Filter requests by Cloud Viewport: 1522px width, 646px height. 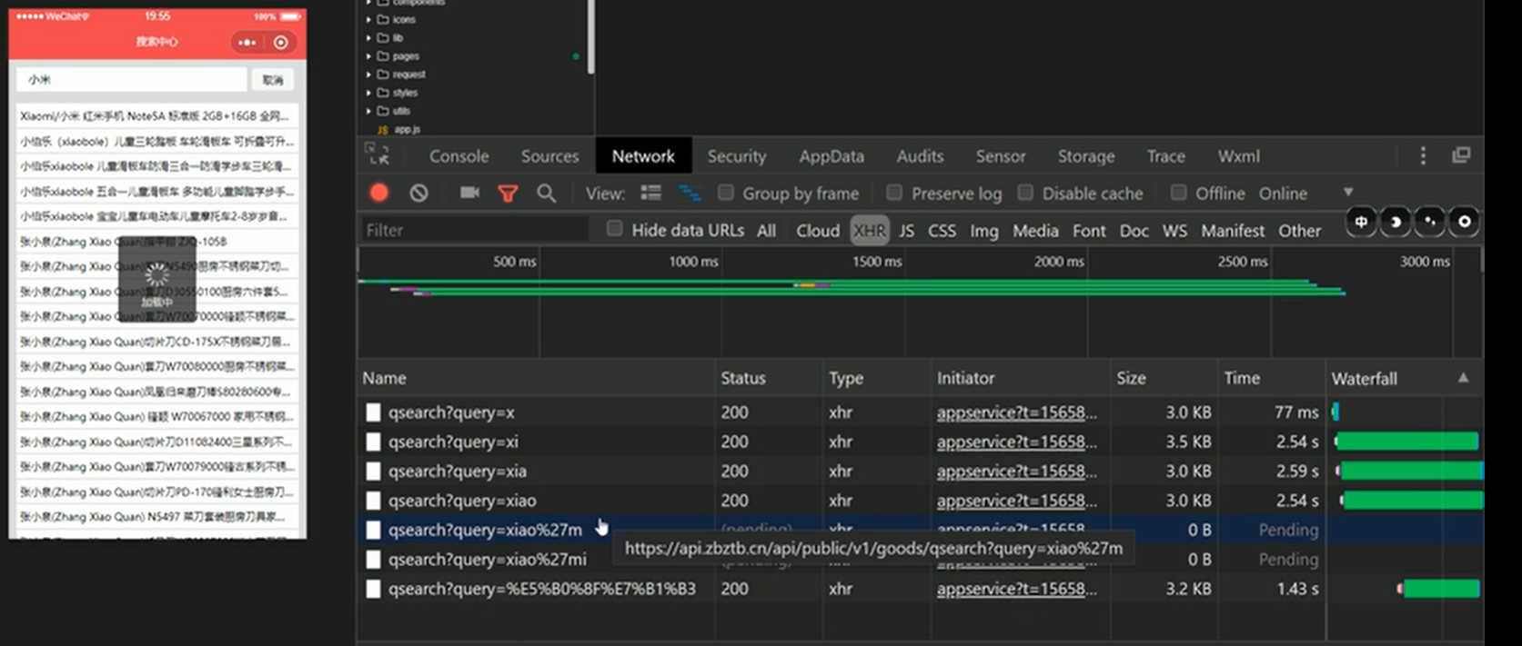pos(818,231)
